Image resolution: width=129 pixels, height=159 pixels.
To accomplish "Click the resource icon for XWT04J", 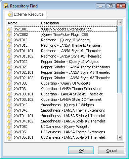I will pos(9,105).
